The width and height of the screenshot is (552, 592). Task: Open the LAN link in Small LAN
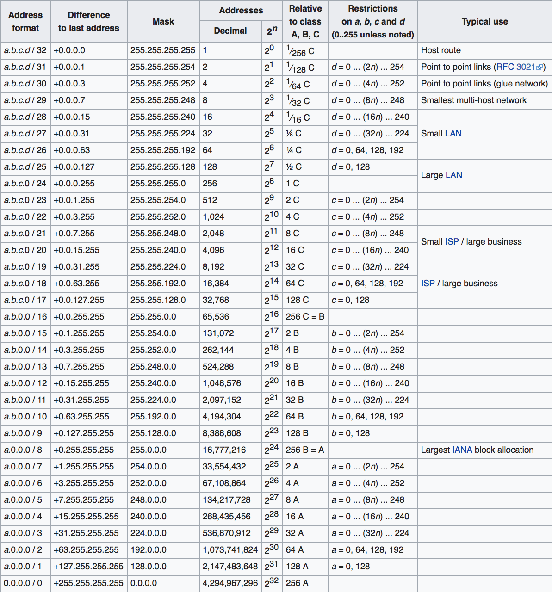[x=453, y=134]
